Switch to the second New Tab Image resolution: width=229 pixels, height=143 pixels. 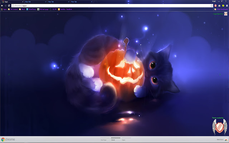pyautogui.click(x=35, y=2)
